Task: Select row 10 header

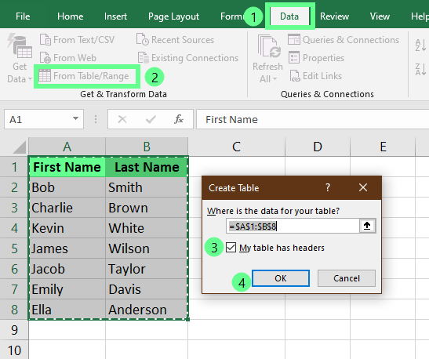Action: (x=14, y=350)
